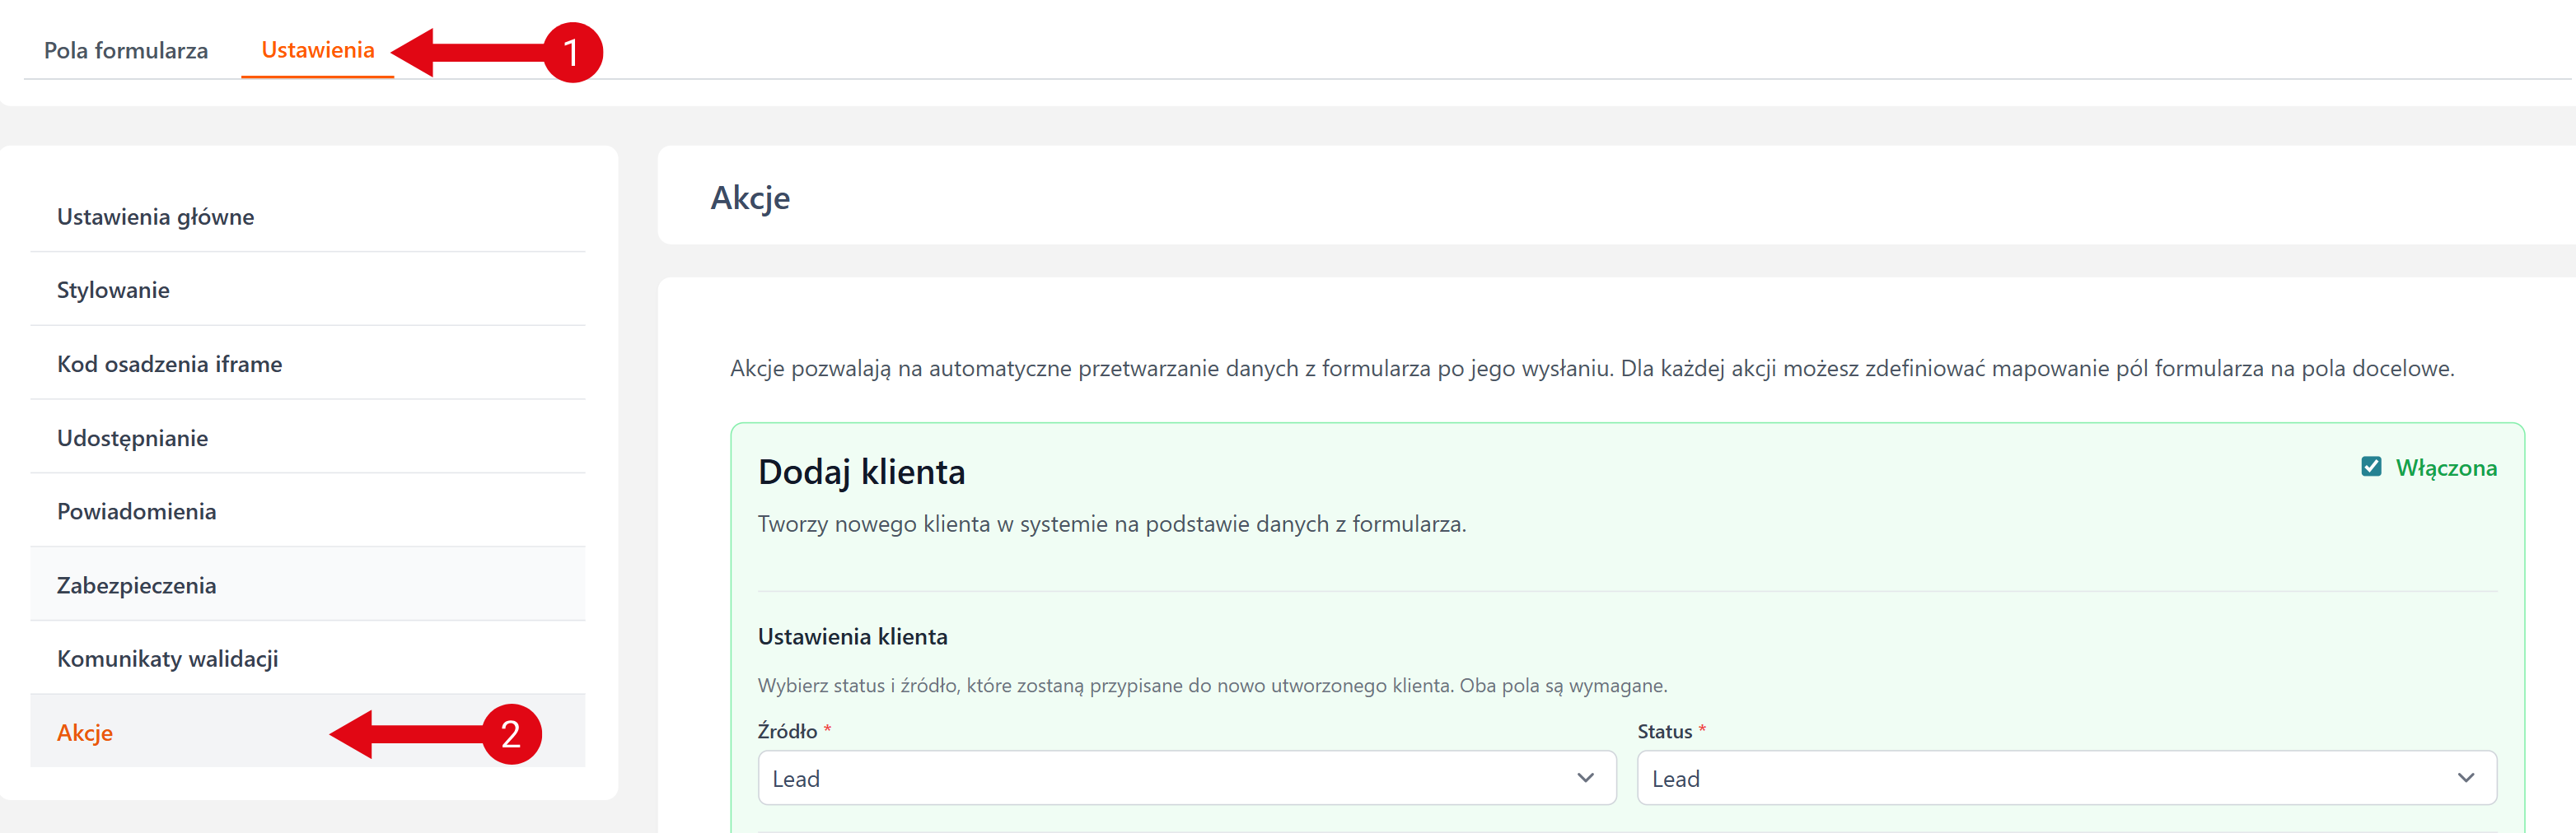Click the red circle marker numbered 2
Screen dimensions: 2576x833
coord(511,734)
